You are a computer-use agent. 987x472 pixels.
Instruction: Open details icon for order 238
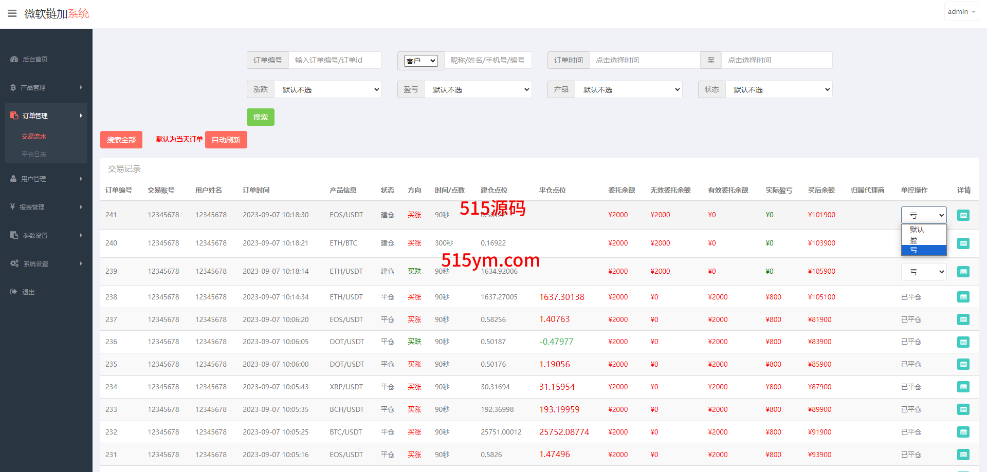click(963, 297)
